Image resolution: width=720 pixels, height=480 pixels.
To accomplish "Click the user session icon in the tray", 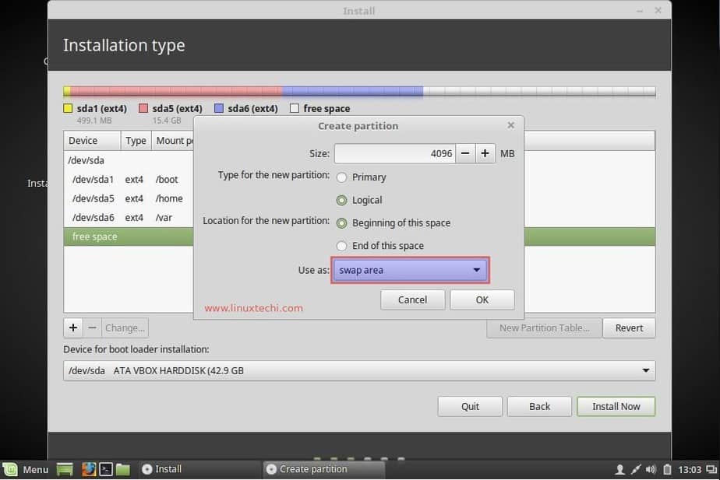I will coord(620,469).
